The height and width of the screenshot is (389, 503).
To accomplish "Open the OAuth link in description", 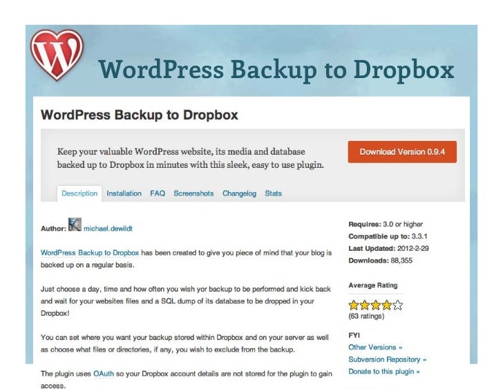I will tap(104, 374).
